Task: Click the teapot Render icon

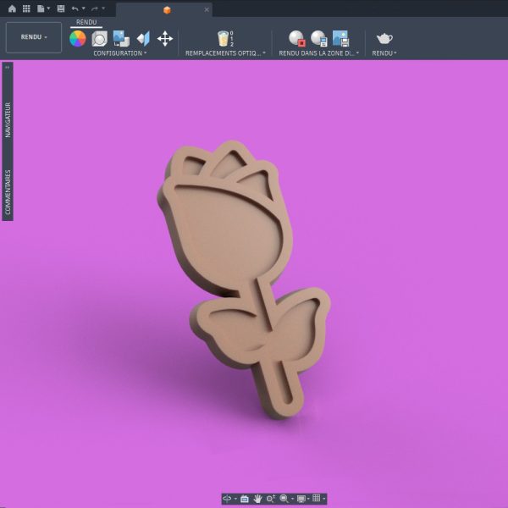Action: point(384,39)
